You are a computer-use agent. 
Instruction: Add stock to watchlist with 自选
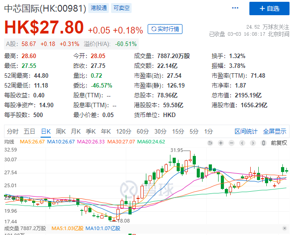tap(269, 8)
